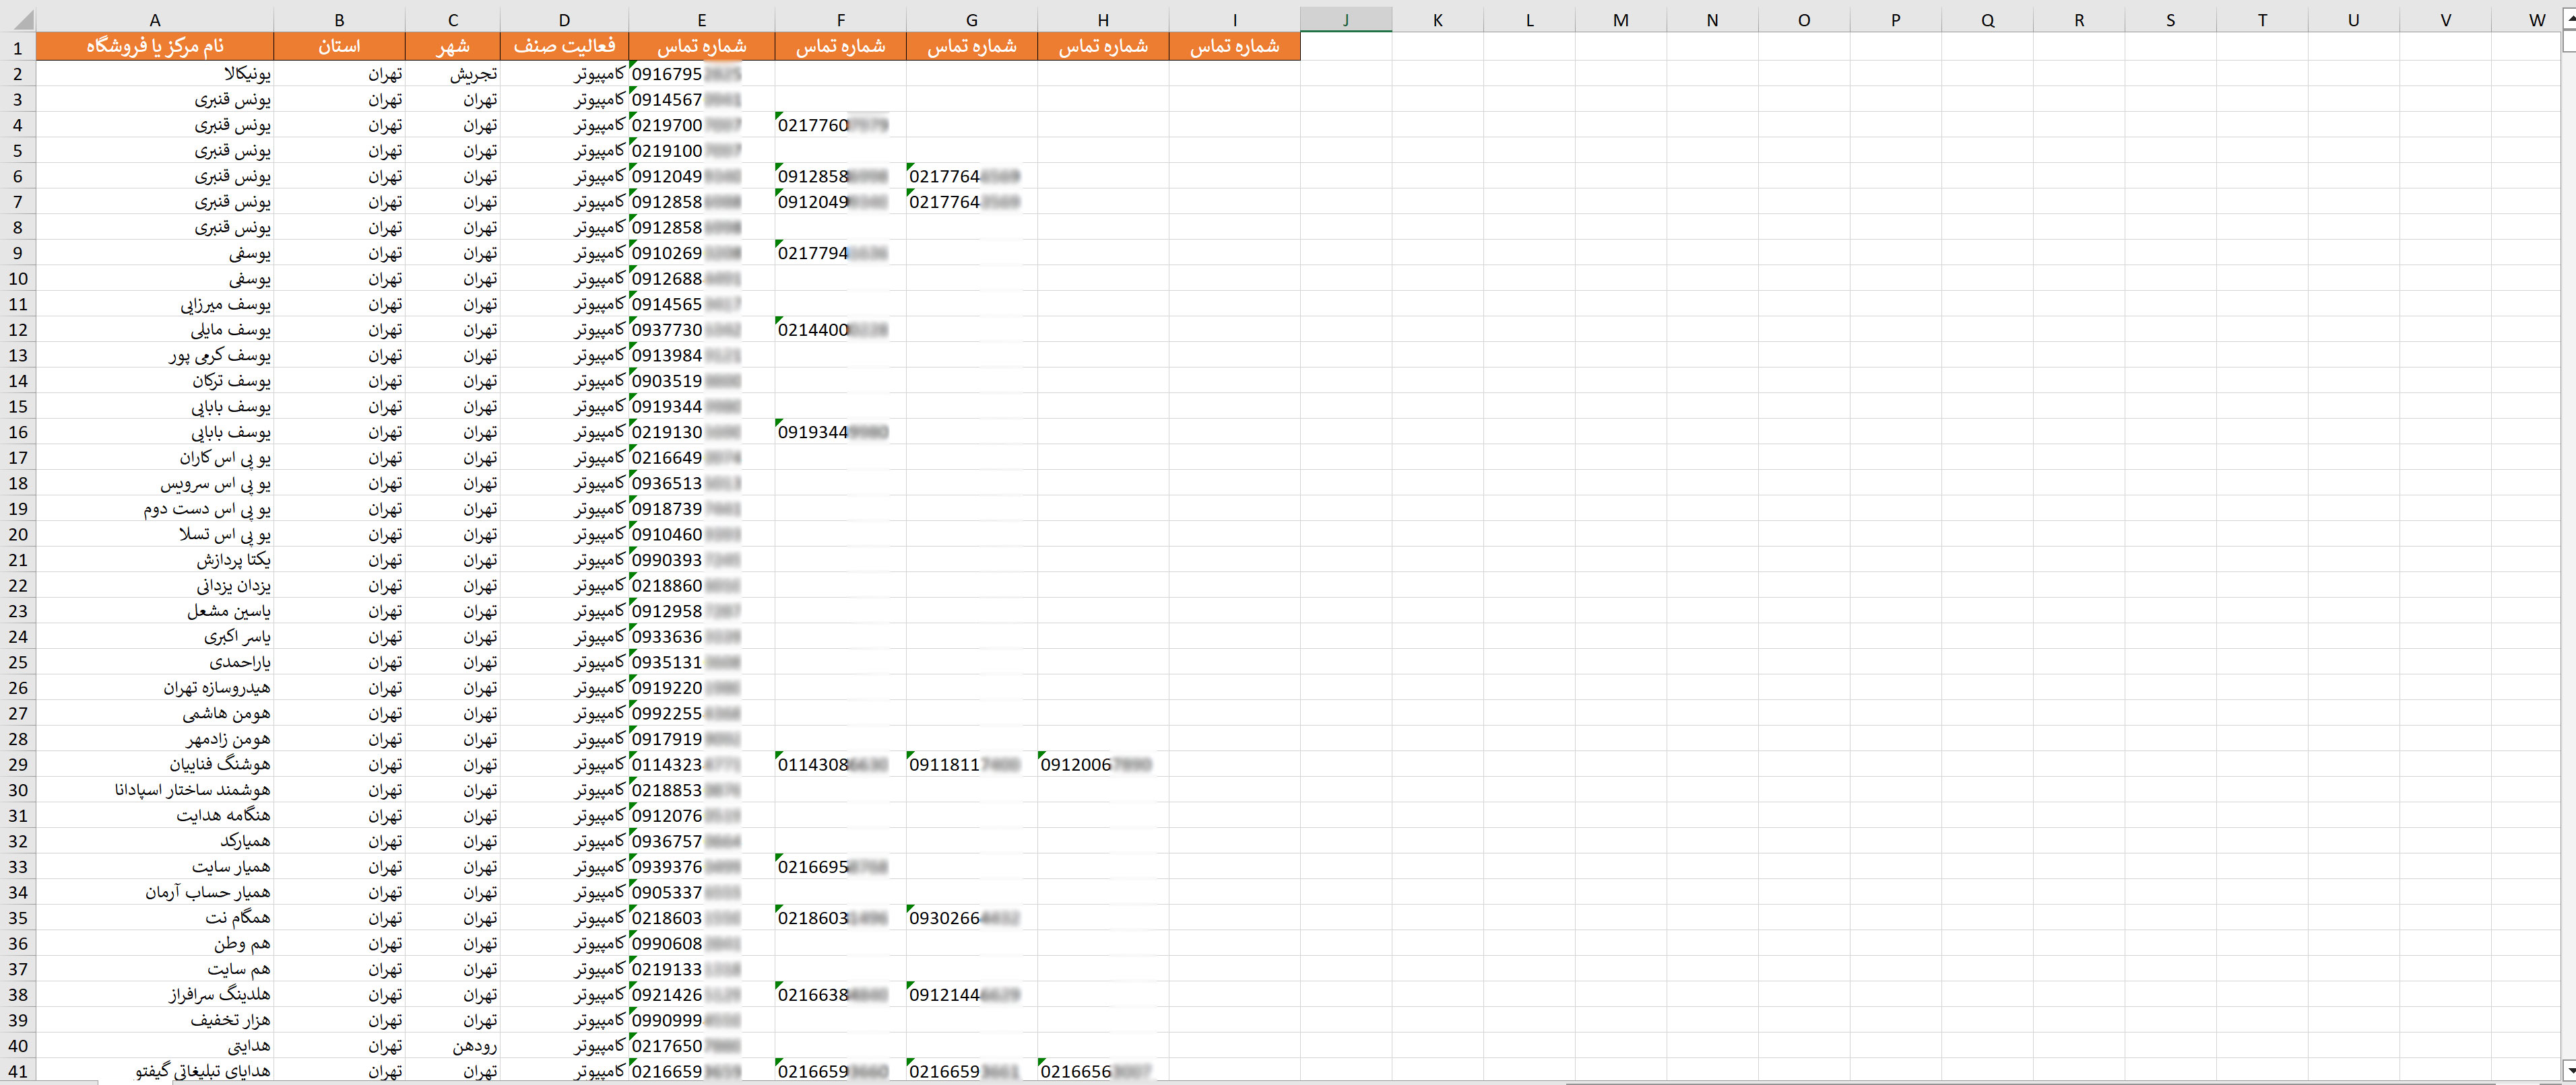2576x1085 pixels.
Task: Select cell 'یوسف کرمی پور'
Action: pyautogui.click(x=155, y=355)
